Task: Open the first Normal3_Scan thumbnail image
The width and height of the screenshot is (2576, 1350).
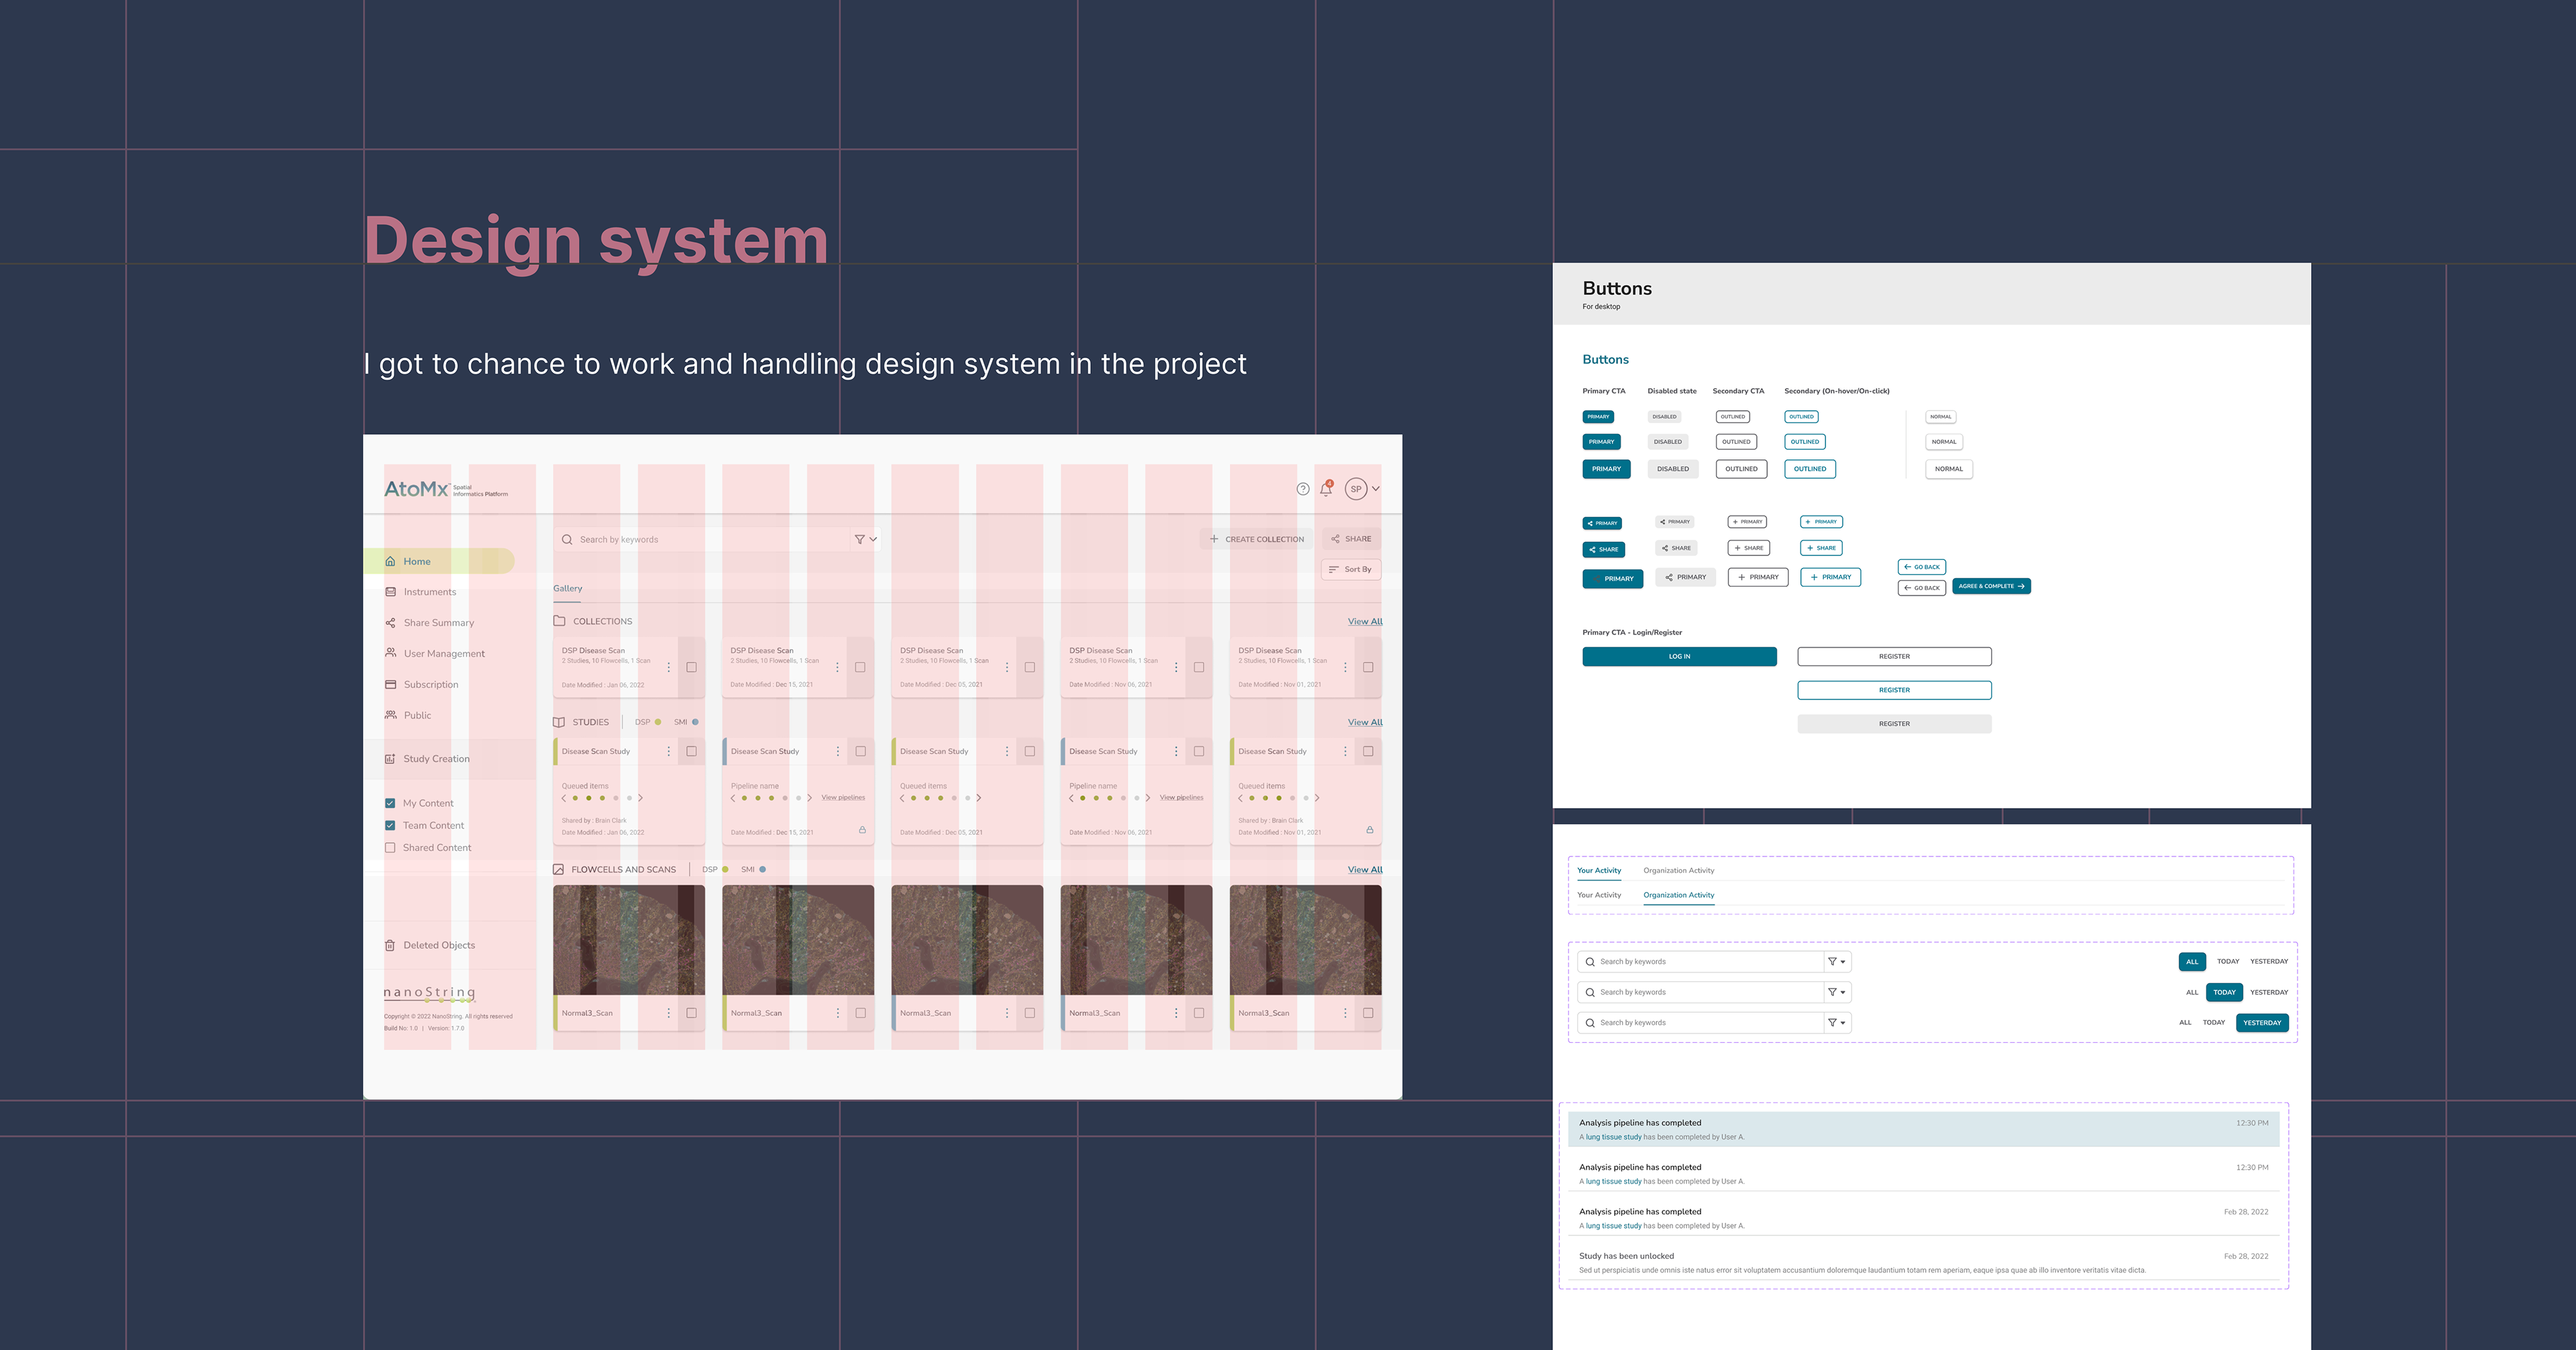Action: click(628, 939)
